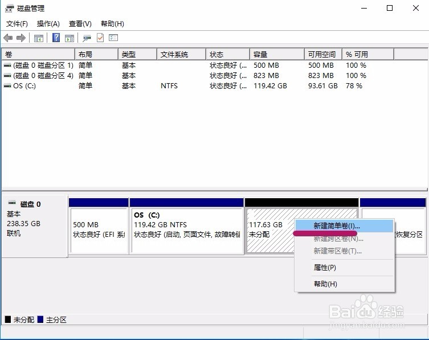The image size is (429, 340).
Task: Sort by the 类型 column header
Action: 138,54
